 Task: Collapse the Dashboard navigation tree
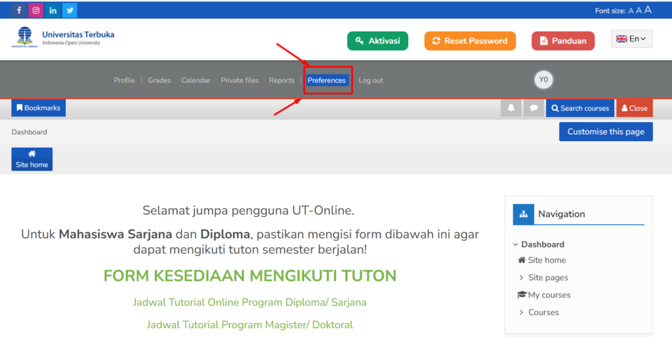[516, 244]
